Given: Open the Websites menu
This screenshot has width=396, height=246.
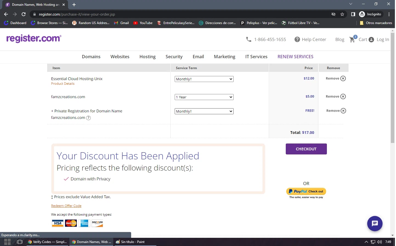Looking at the screenshot, I should pos(120,57).
